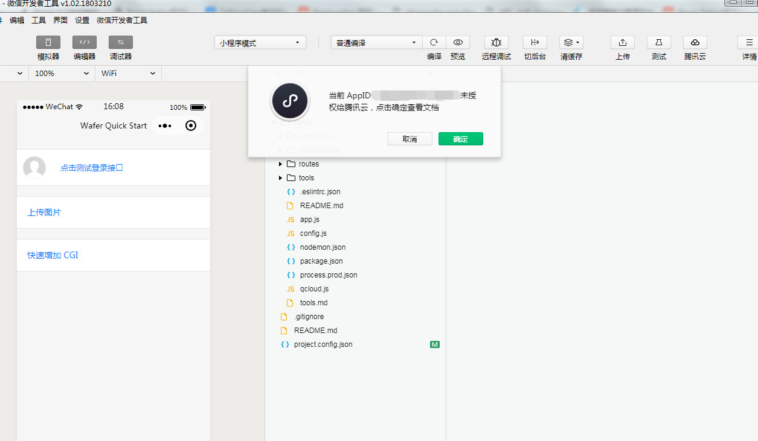Open the device model dropdown arrow

coord(20,73)
